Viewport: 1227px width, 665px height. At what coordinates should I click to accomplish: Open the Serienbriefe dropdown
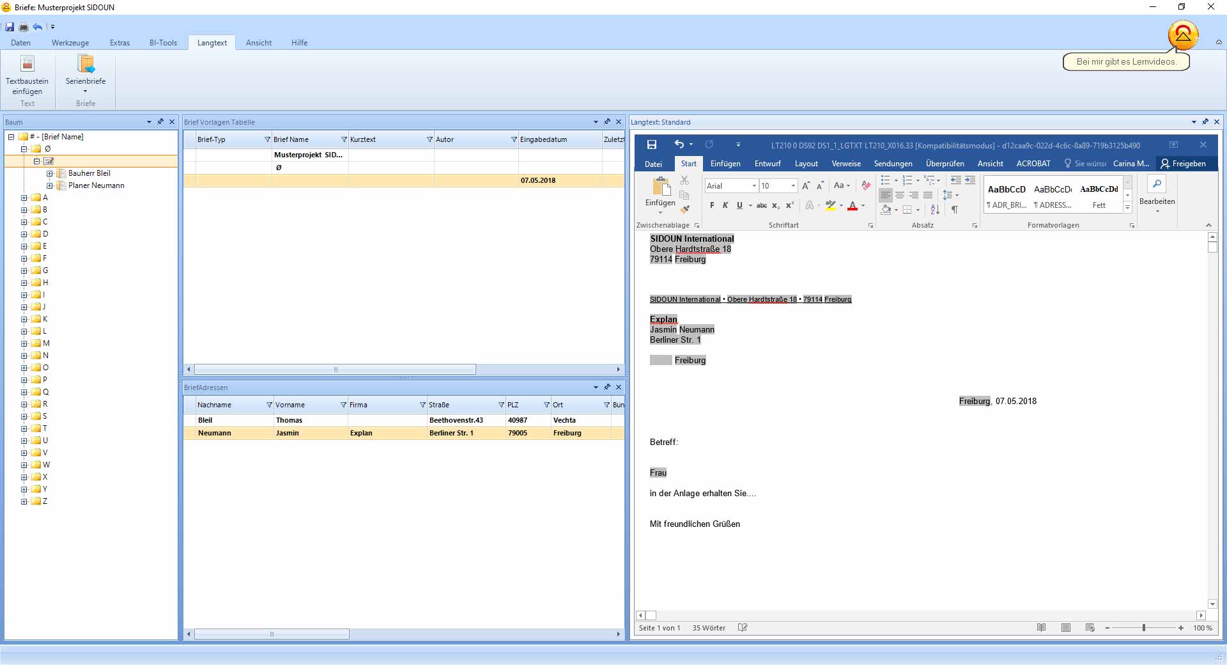click(x=86, y=91)
